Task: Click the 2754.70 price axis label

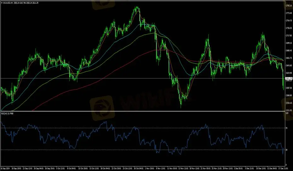Action: pyautogui.click(x=289, y=20)
